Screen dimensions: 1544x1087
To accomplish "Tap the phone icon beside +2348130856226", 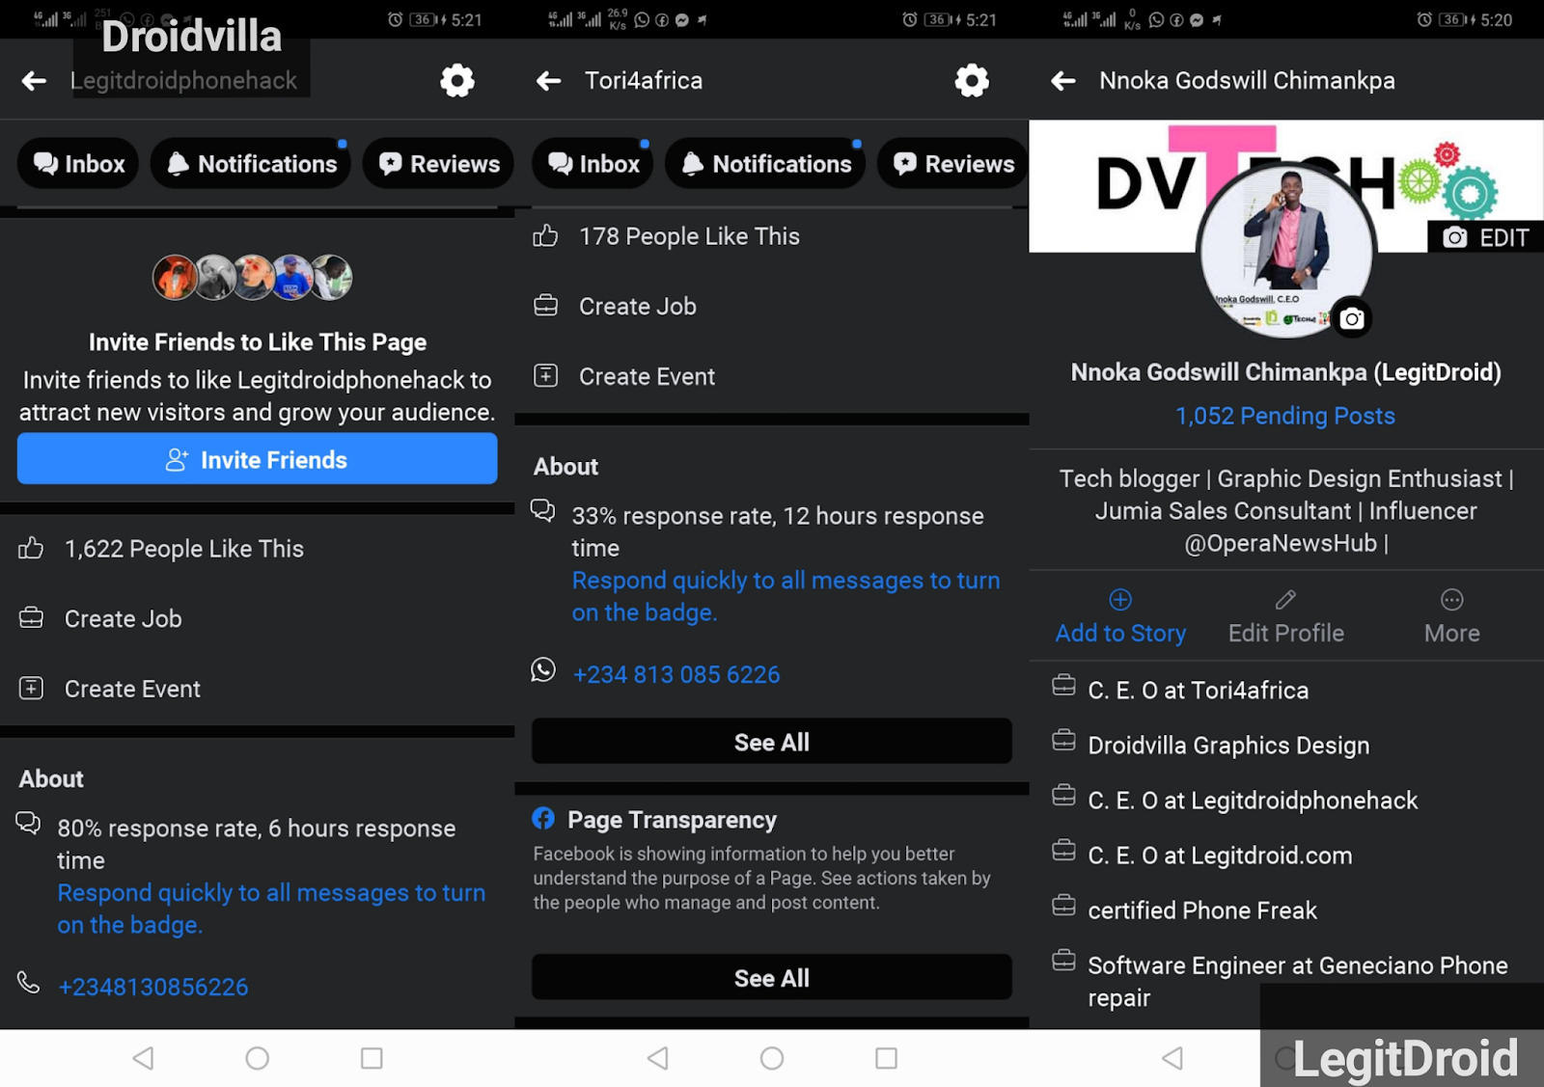I will tap(29, 983).
